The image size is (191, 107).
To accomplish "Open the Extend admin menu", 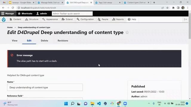I will click(67, 19).
